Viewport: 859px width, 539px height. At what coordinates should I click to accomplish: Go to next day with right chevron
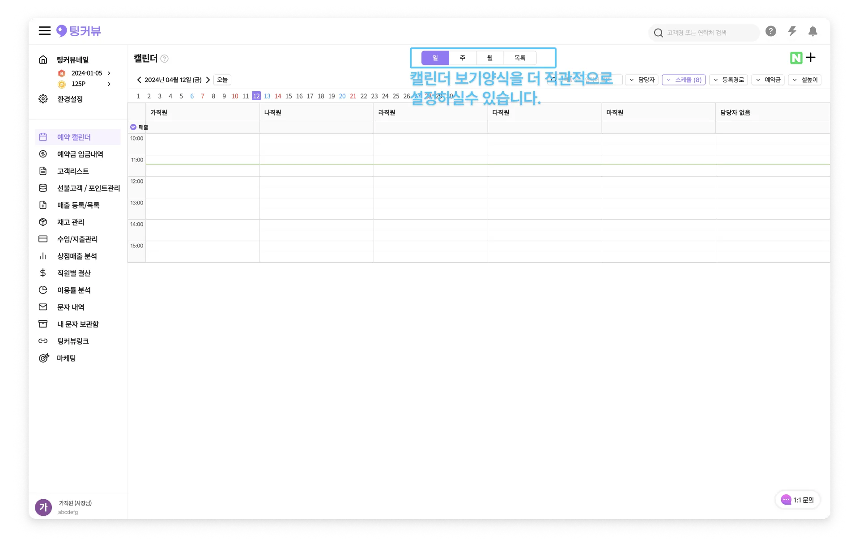point(208,80)
